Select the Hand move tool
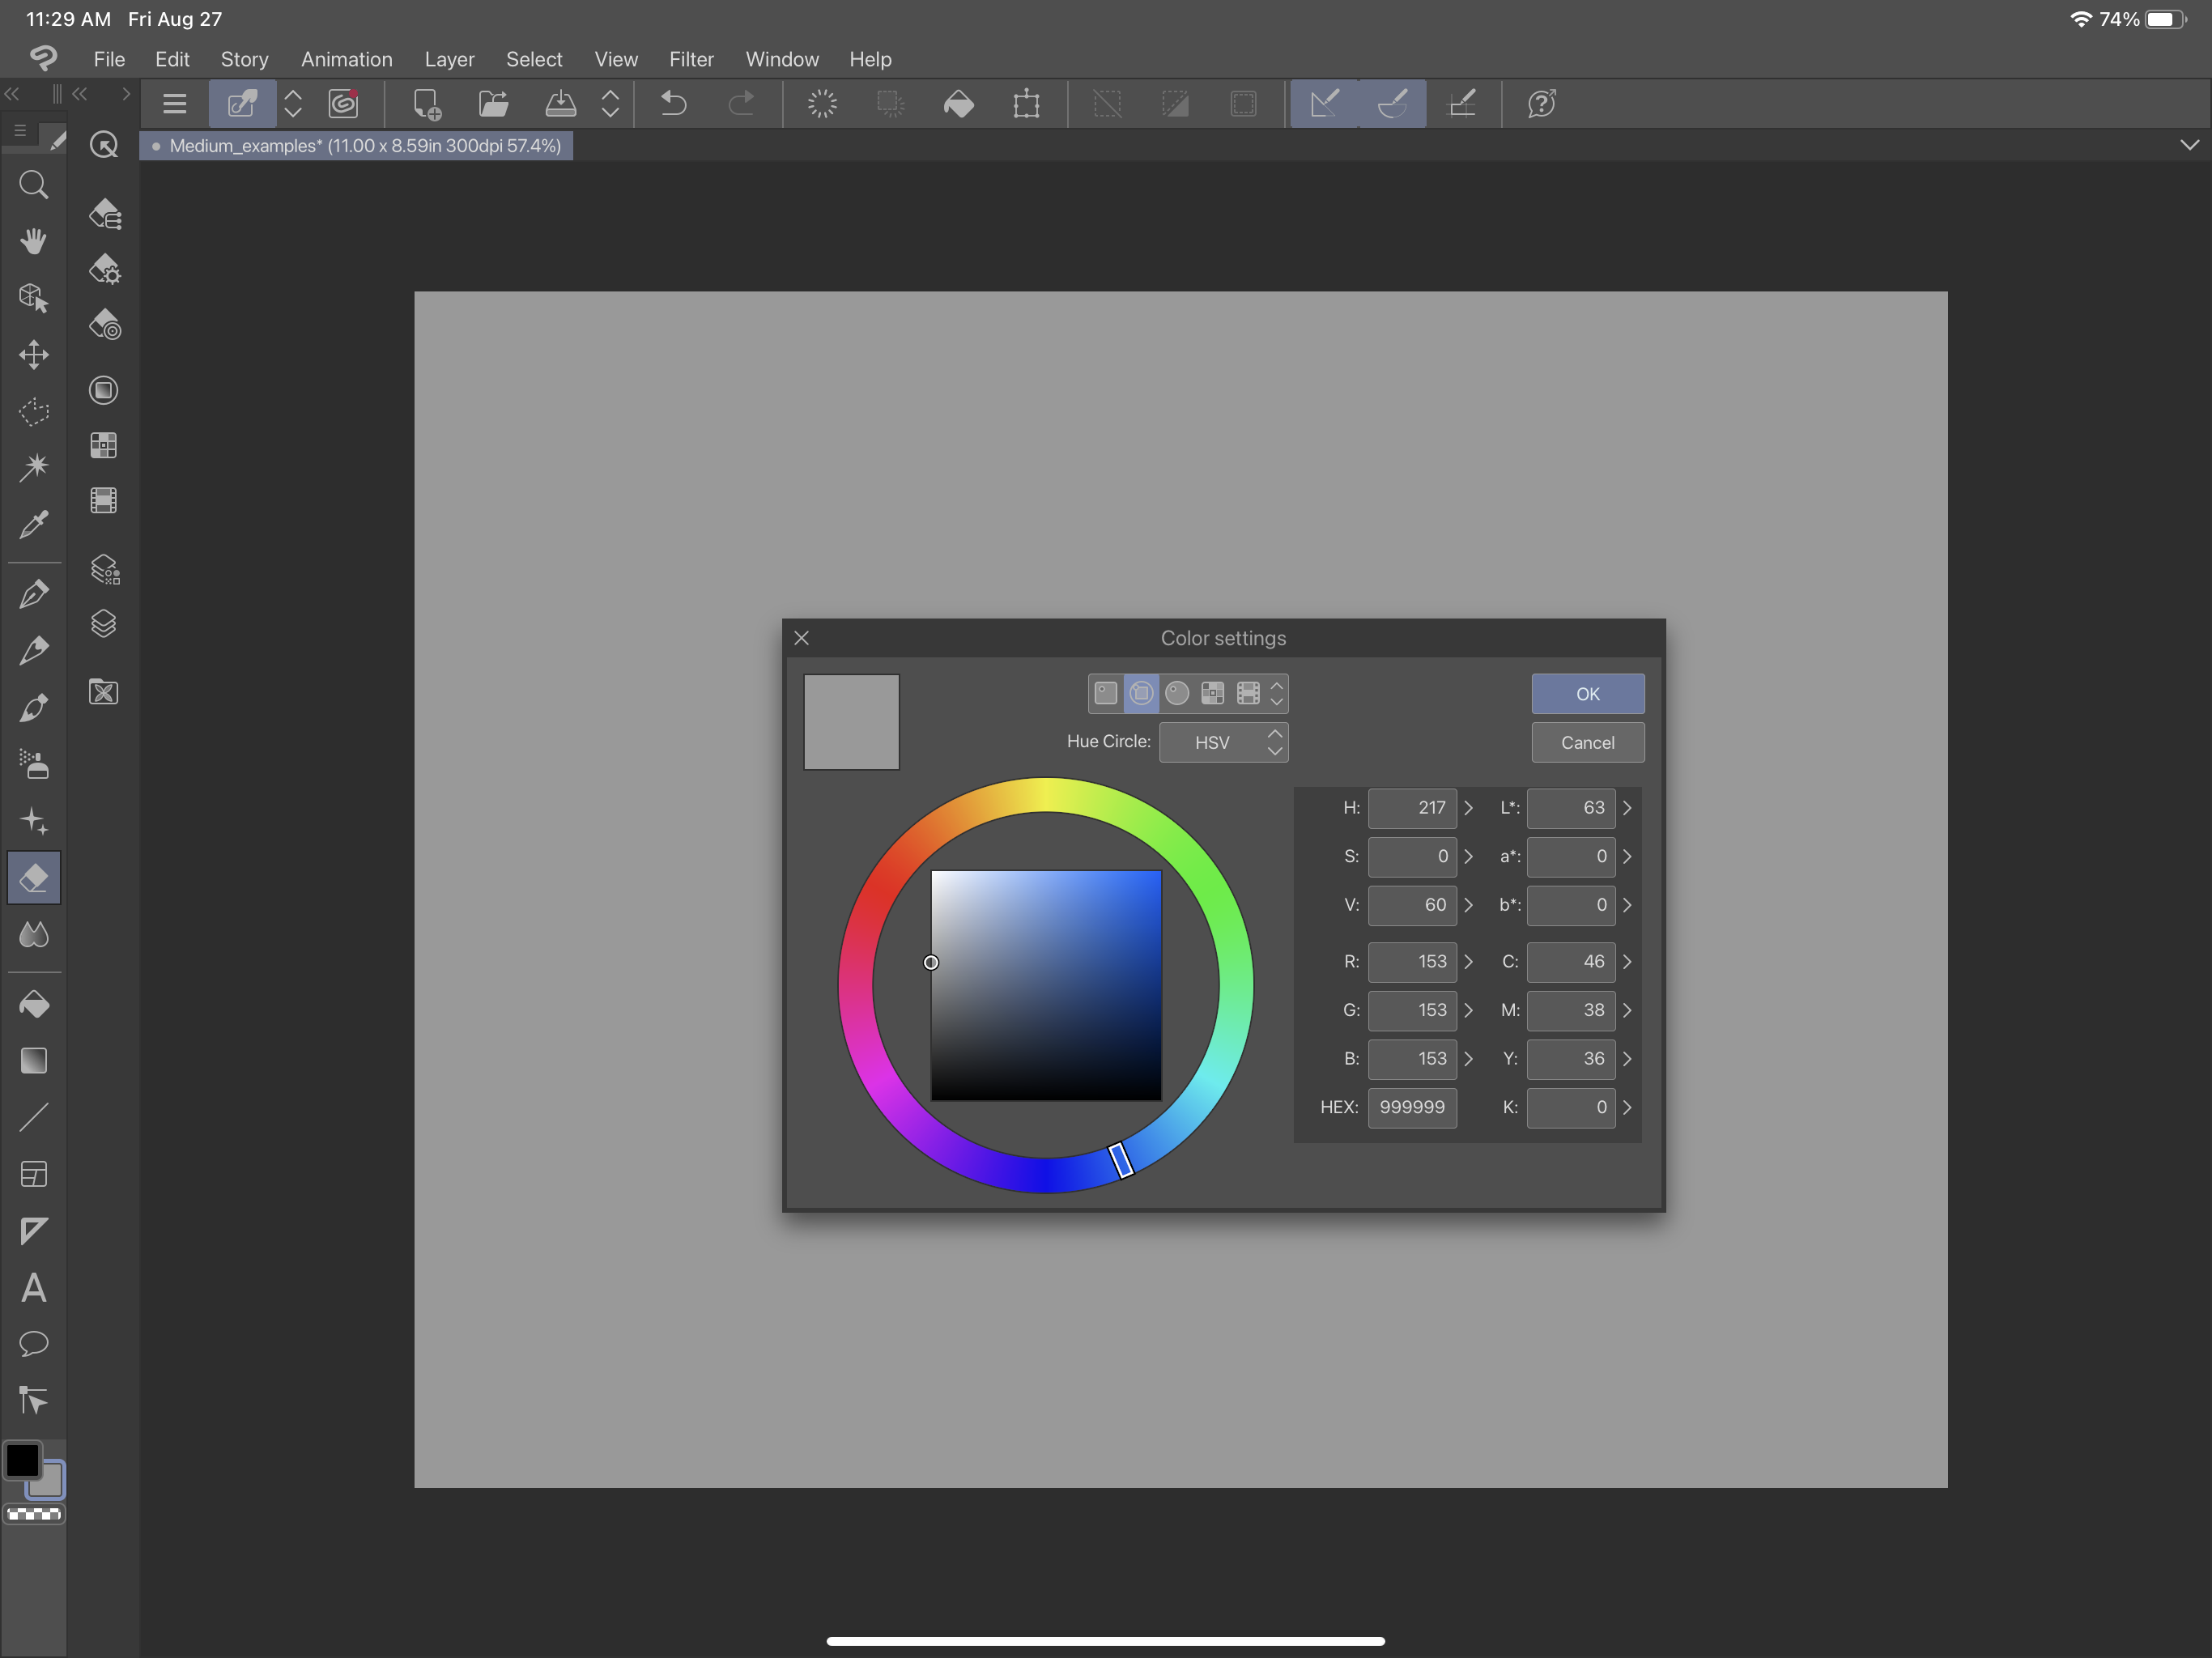The width and height of the screenshot is (2212, 1658). tap(34, 241)
